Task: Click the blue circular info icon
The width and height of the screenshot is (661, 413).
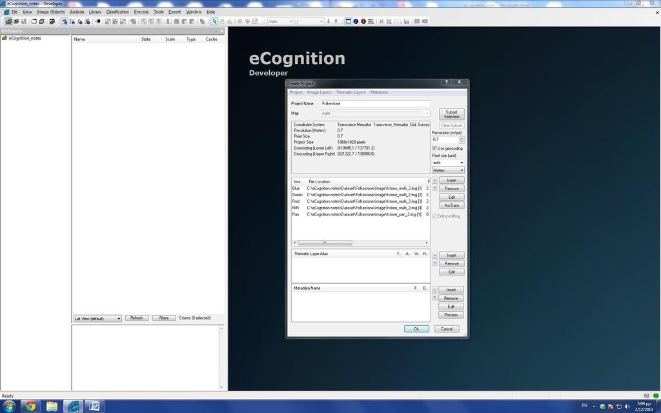Action: [356, 21]
